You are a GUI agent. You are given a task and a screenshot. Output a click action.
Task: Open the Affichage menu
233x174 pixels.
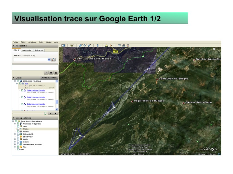pyautogui.click(x=32, y=42)
